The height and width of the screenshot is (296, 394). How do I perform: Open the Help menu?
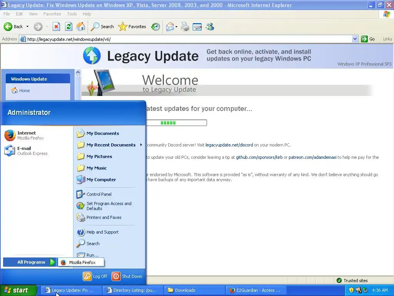87,14
